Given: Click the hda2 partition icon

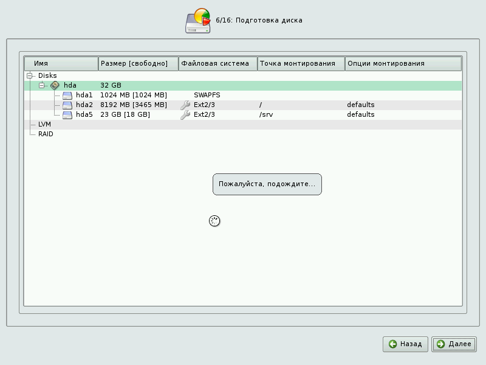Looking at the screenshot, I should 67,105.
